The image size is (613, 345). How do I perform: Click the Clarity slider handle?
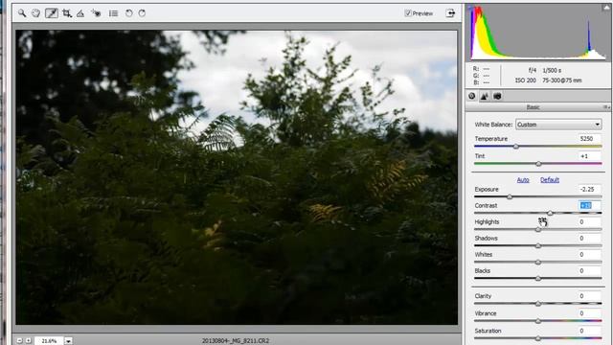click(538, 304)
